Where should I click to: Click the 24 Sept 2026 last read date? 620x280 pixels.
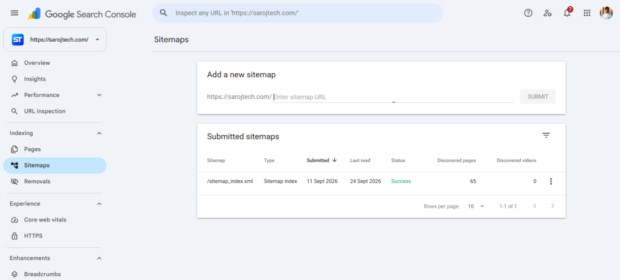click(366, 181)
